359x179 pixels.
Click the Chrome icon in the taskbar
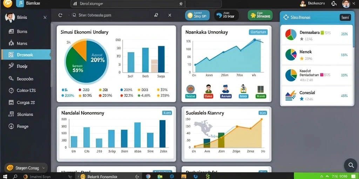(x=148, y=176)
